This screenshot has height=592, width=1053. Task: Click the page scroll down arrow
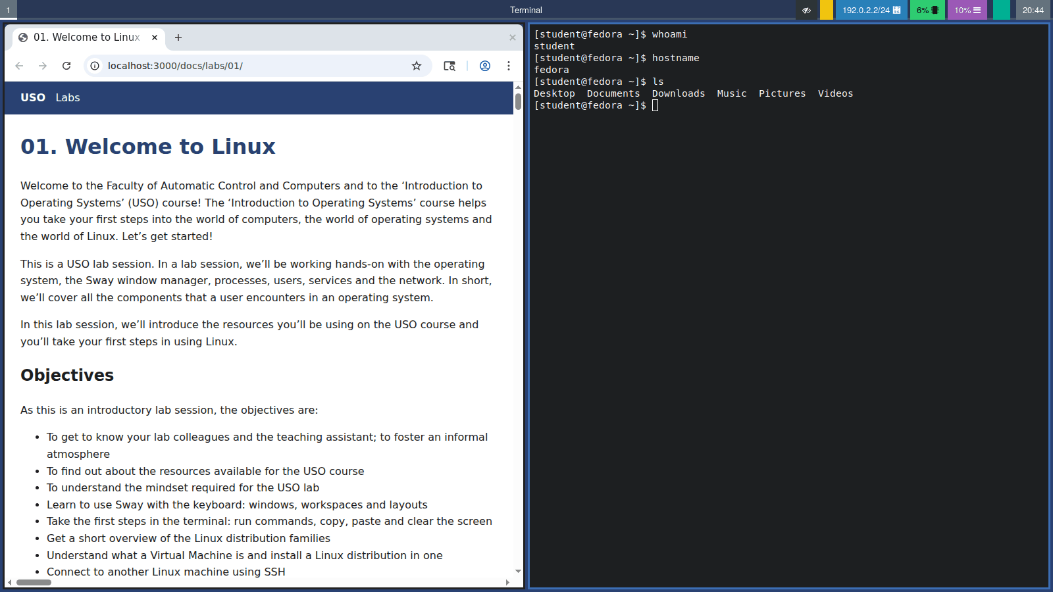518,571
